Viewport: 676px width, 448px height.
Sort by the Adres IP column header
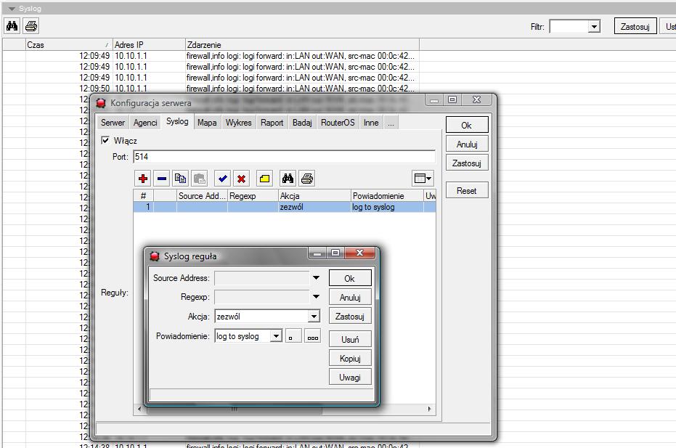[x=149, y=44]
